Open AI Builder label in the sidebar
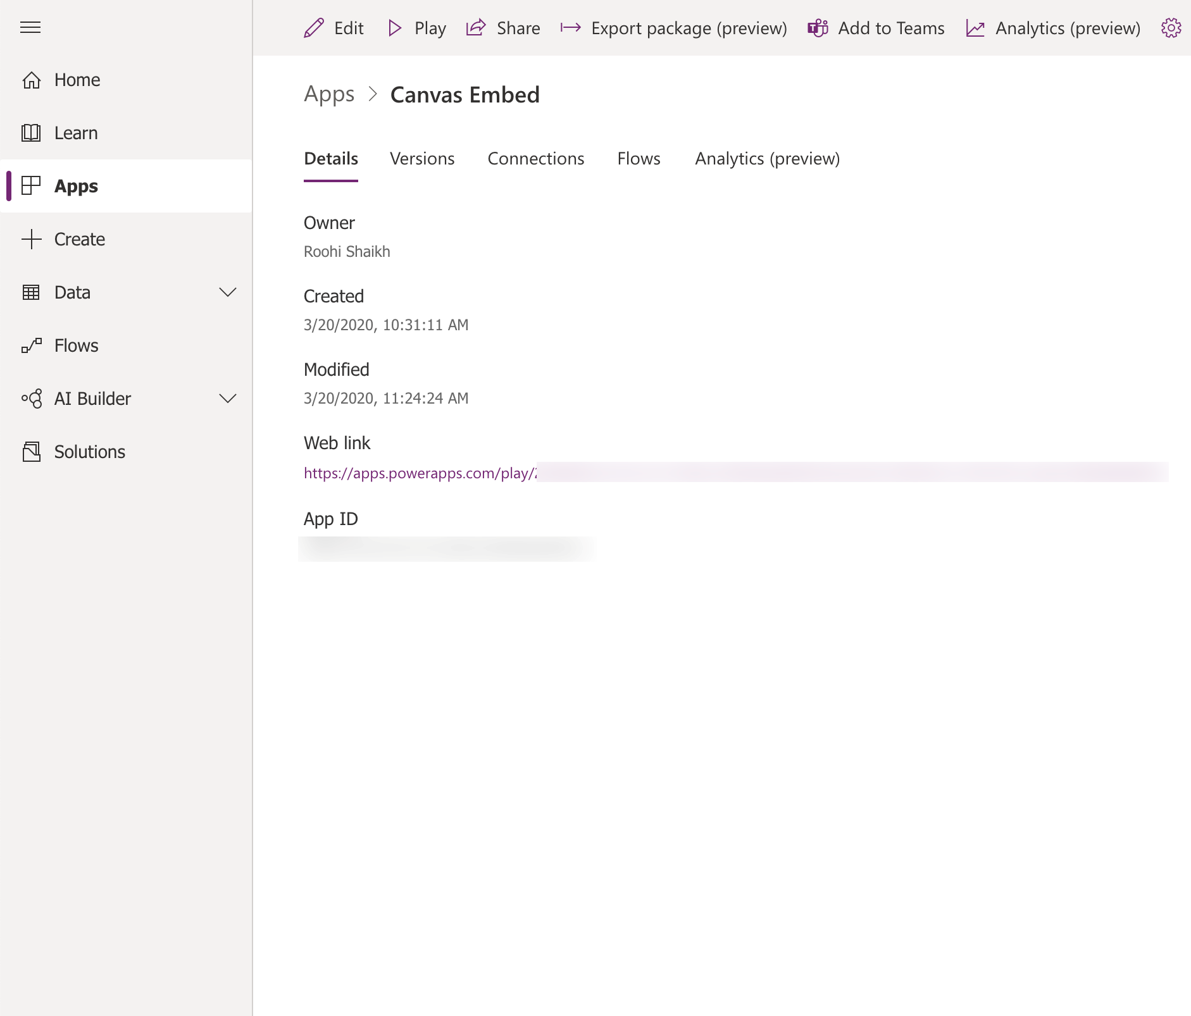Image resolution: width=1191 pixels, height=1016 pixels. coord(92,399)
